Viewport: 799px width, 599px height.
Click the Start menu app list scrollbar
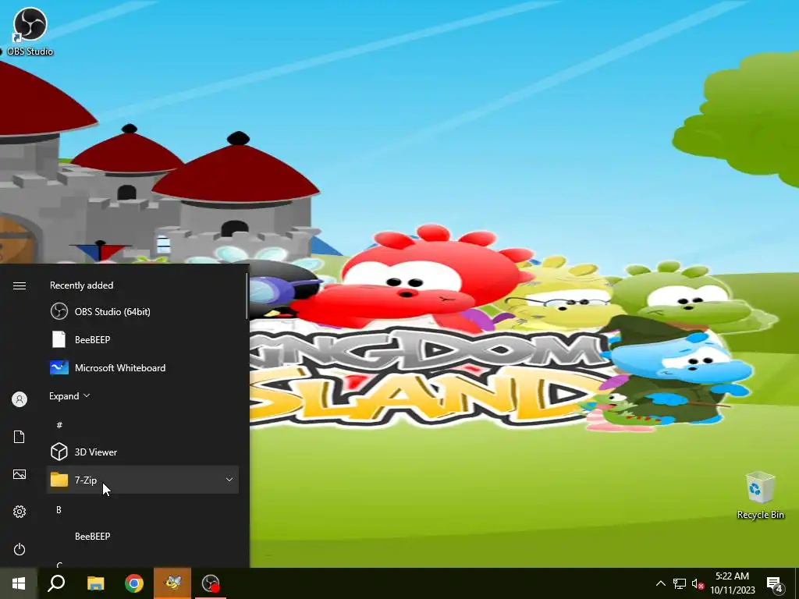coord(247,296)
